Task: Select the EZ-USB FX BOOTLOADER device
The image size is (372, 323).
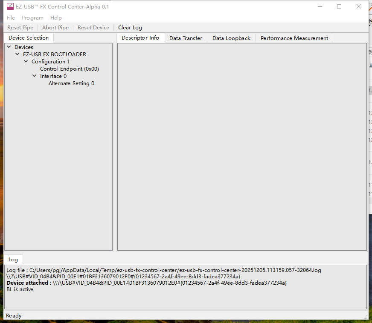Action: pyautogui.click(x=55, y=54)
